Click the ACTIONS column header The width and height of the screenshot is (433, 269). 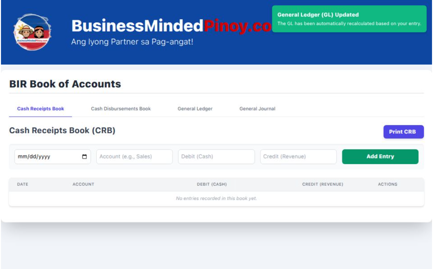[387, 184]
